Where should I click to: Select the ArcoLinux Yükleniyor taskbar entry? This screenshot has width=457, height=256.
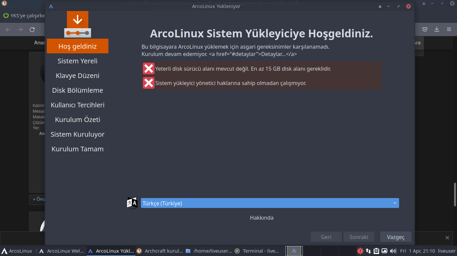point(111,251)
